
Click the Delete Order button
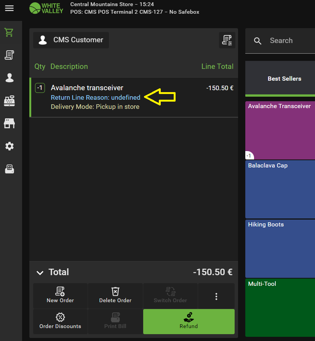pyautogui.click(x=115, y=296)
